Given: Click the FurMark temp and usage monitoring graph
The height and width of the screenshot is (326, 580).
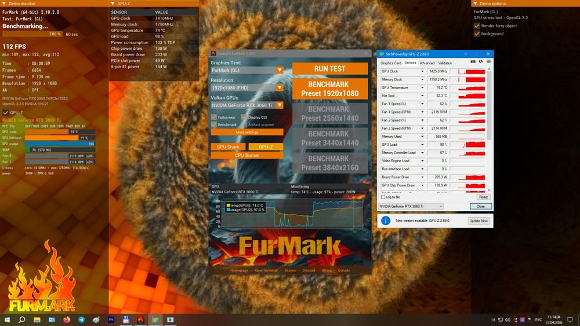Looking at the screenshot, I should (292, 213).
